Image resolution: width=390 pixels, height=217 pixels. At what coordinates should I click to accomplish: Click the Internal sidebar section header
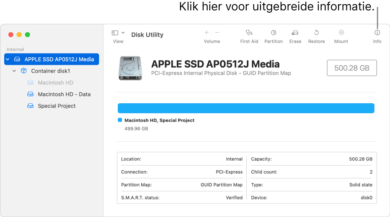(x=15, y=49)
